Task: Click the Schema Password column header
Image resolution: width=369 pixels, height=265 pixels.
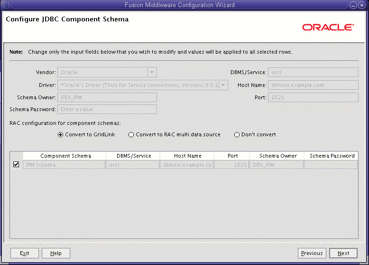Action: coord(331,156)
